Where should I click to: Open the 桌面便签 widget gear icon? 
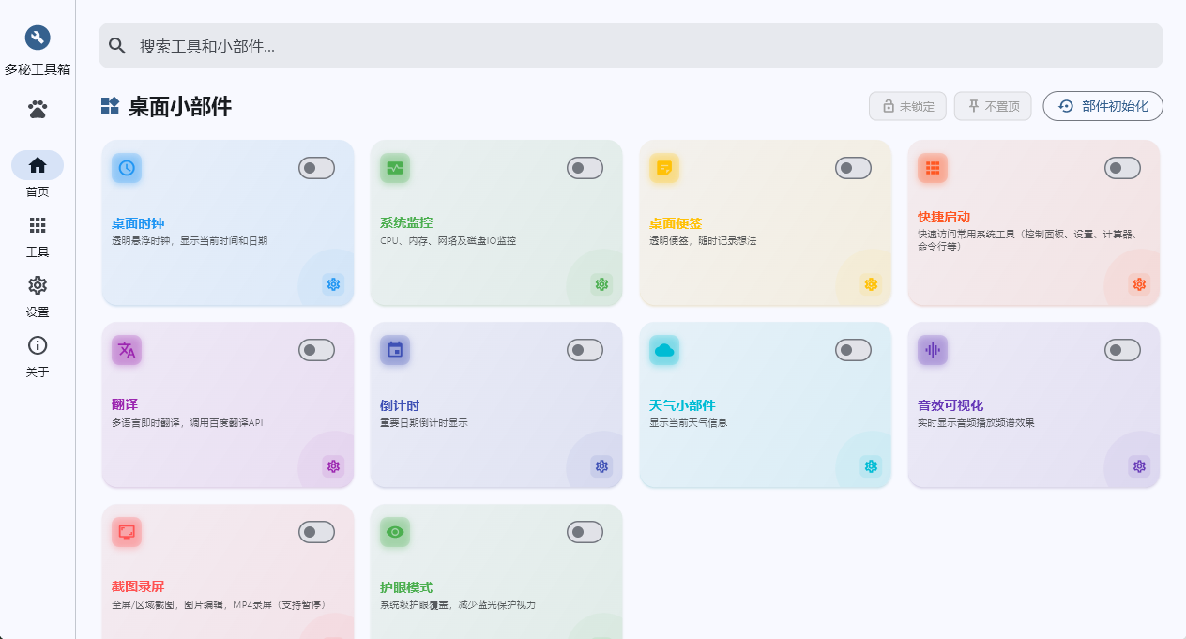(871, 284)
